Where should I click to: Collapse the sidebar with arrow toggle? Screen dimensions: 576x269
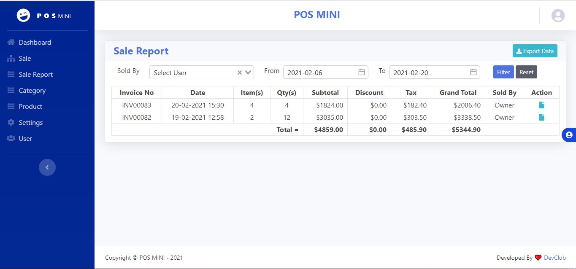[x=47, y=167]
